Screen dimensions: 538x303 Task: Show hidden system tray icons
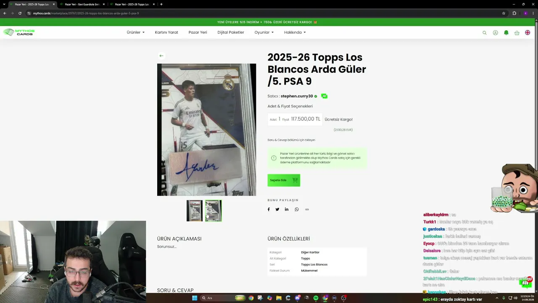pyautogui.click(x=497, y=298)
